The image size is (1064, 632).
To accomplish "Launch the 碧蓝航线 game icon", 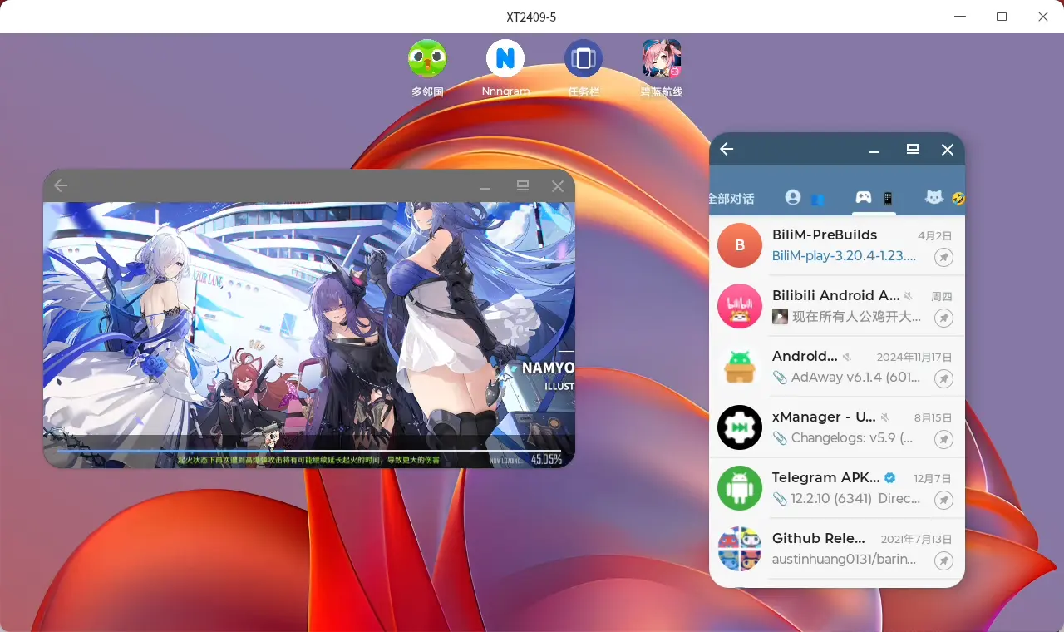I will point(662,59).
